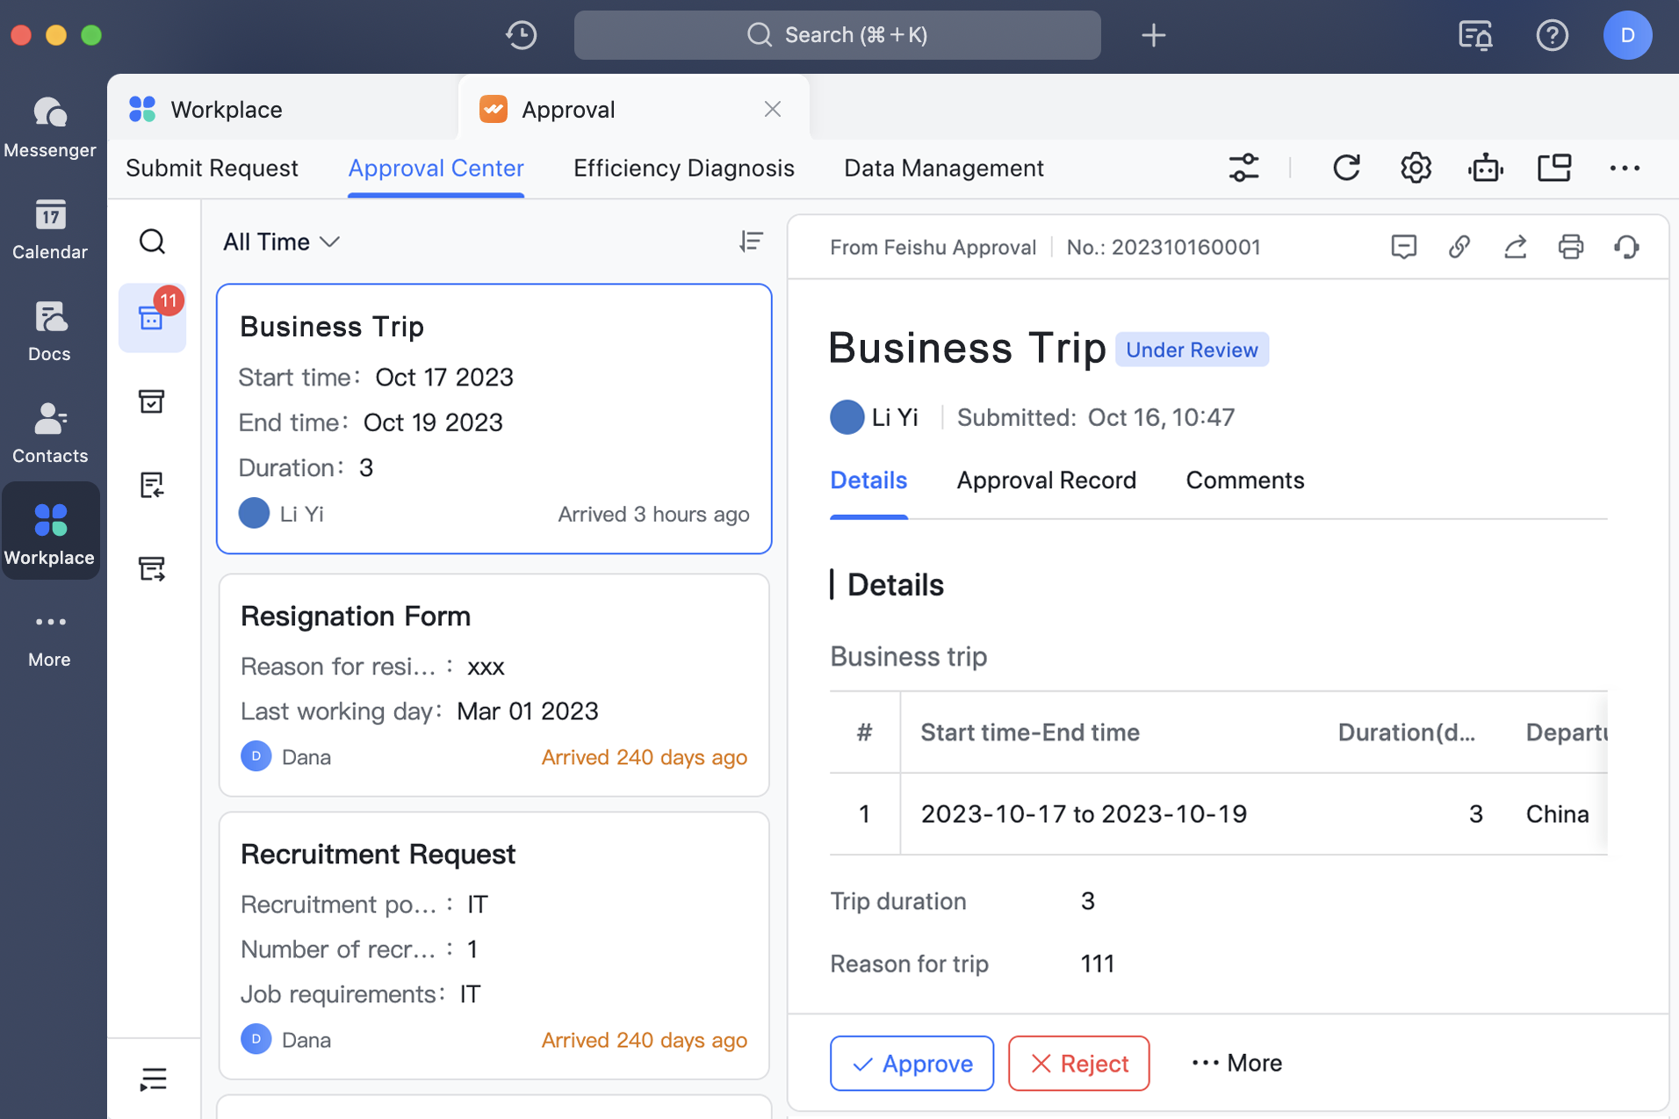The width and height of the screenshot is (1679, 1119).
Task: Open the Approval settings gear
Action: (1415, 167)
